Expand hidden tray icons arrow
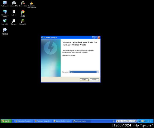 tap(138, 121)
